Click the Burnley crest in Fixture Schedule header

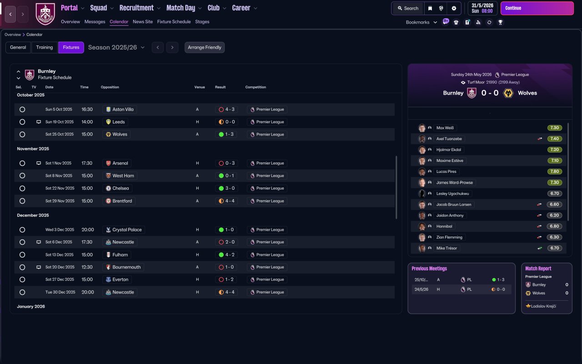[30, 75]
